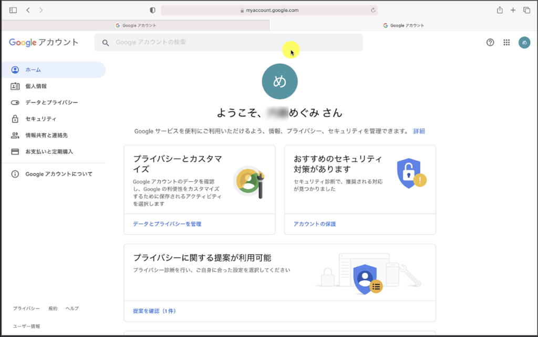Switch to the second Google アカウント tab

(x=403, y=25)
